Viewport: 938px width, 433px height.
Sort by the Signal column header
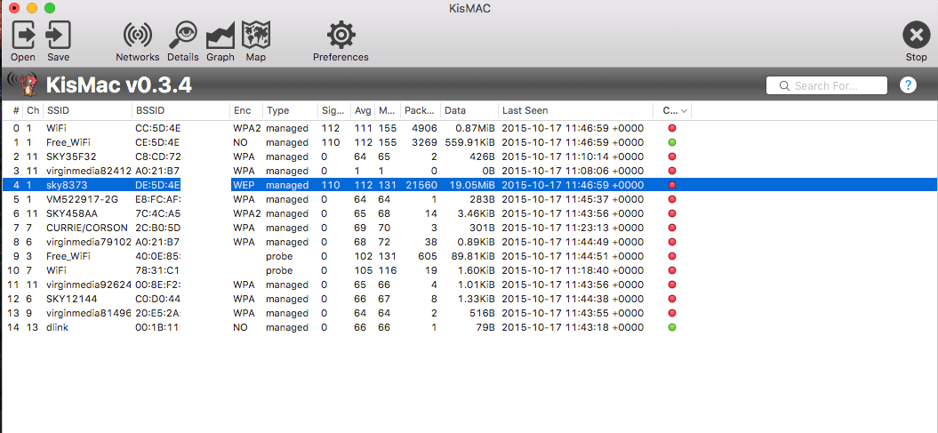click(x=333, y=110)
